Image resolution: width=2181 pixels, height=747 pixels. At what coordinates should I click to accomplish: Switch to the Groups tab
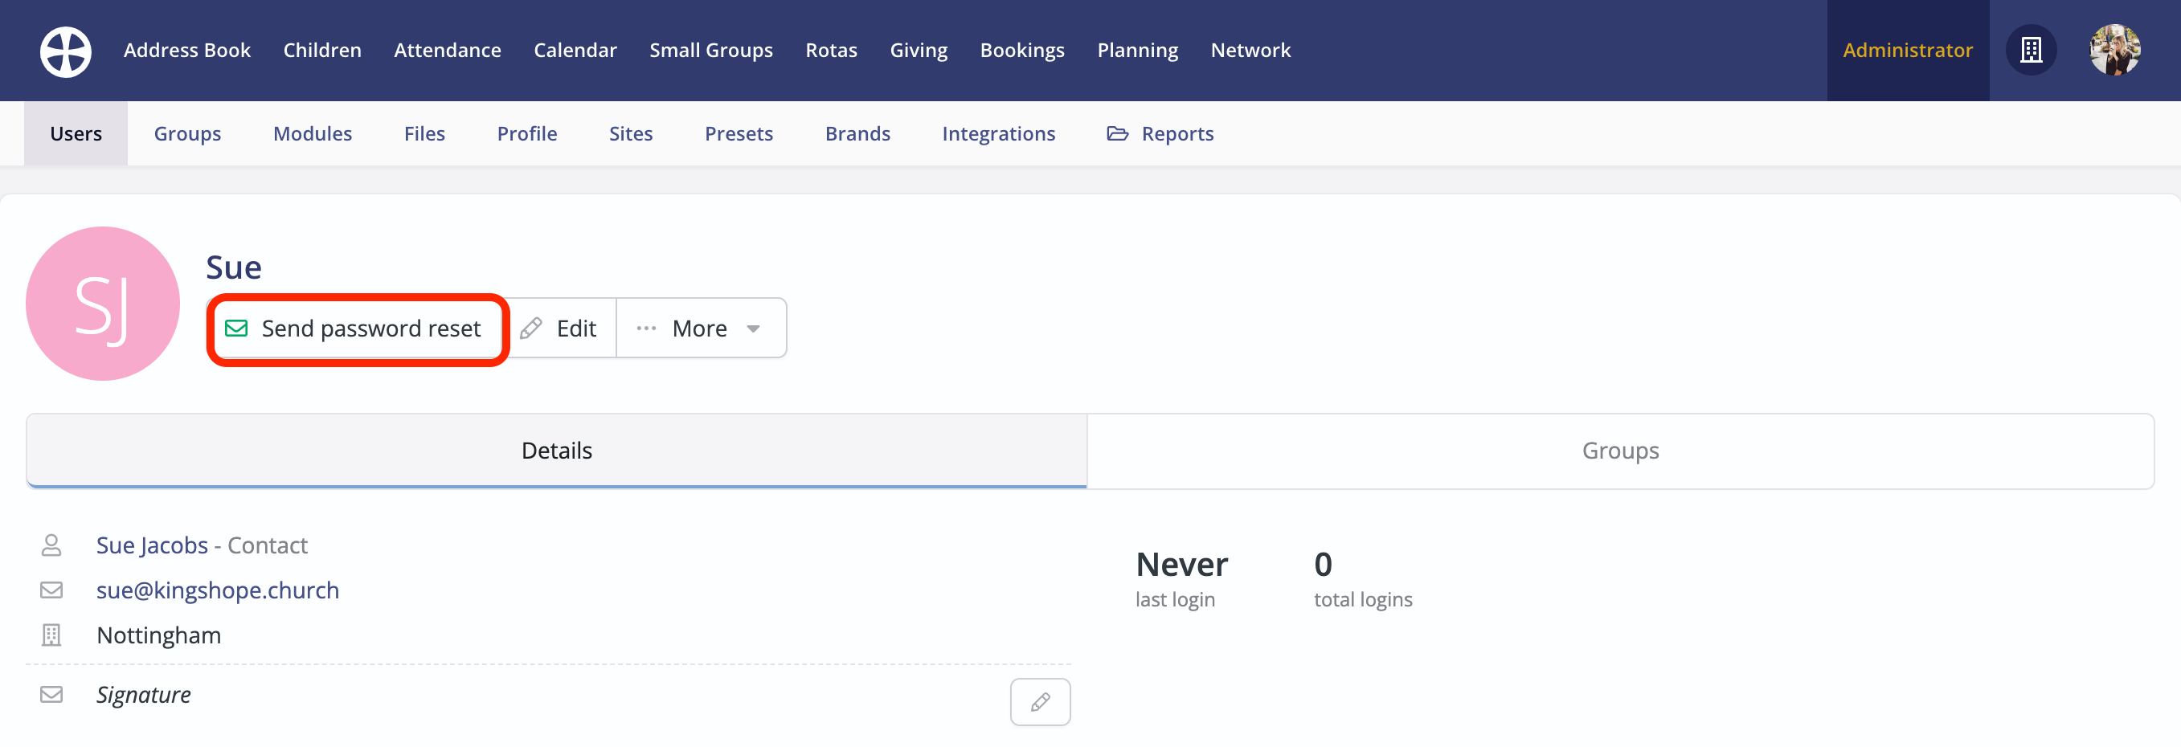tap(1619, 450)
